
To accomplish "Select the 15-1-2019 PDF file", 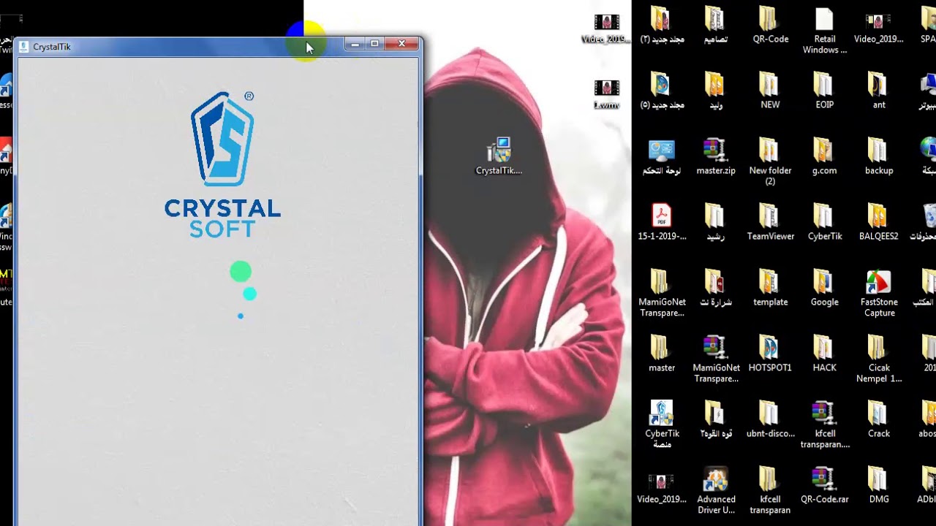I will (661, 223).
